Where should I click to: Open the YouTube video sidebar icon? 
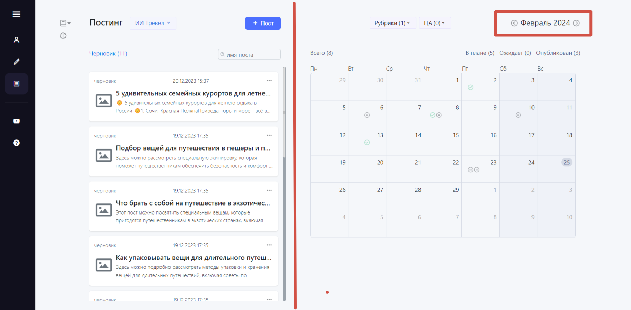tap(16, 121)
